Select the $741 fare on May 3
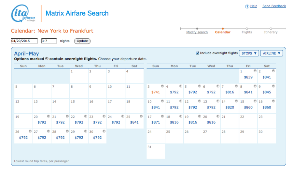 (x=156, y=92)
